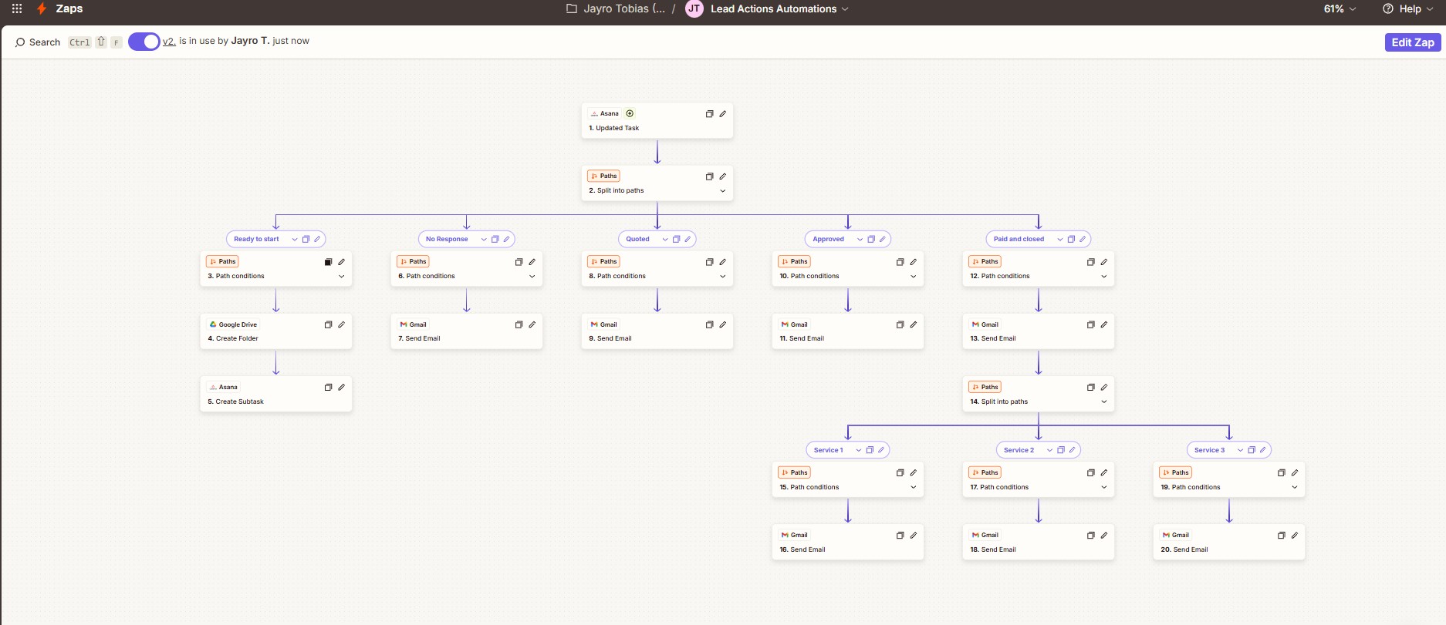Click copy icon on 11. Send Email
This screenshot has height=625, width=1446.
[900, 325]
